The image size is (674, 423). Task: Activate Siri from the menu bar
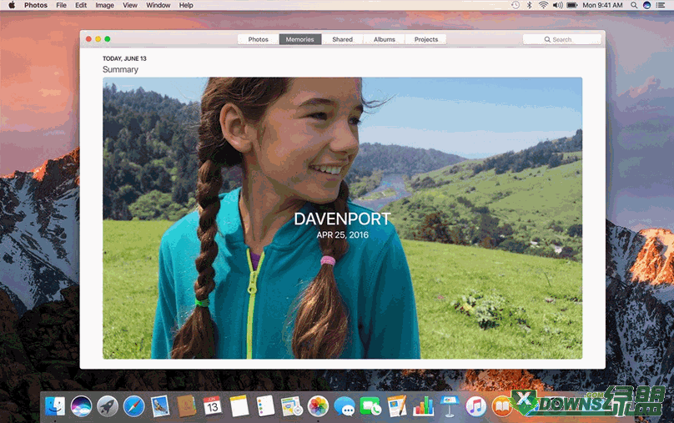point(647,5)
